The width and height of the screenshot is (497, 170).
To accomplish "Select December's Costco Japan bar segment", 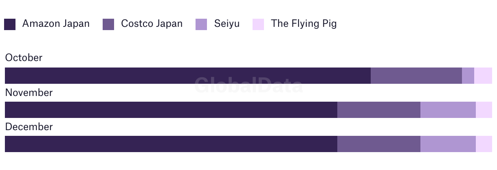I will click(x=379, y=144).
